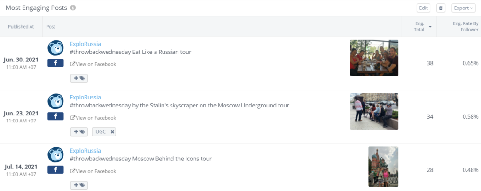Click ExploRussia bear avatar on Jun. 30 post
The height and width of the screenshot is (191, 481).
(x=56, y=48)
